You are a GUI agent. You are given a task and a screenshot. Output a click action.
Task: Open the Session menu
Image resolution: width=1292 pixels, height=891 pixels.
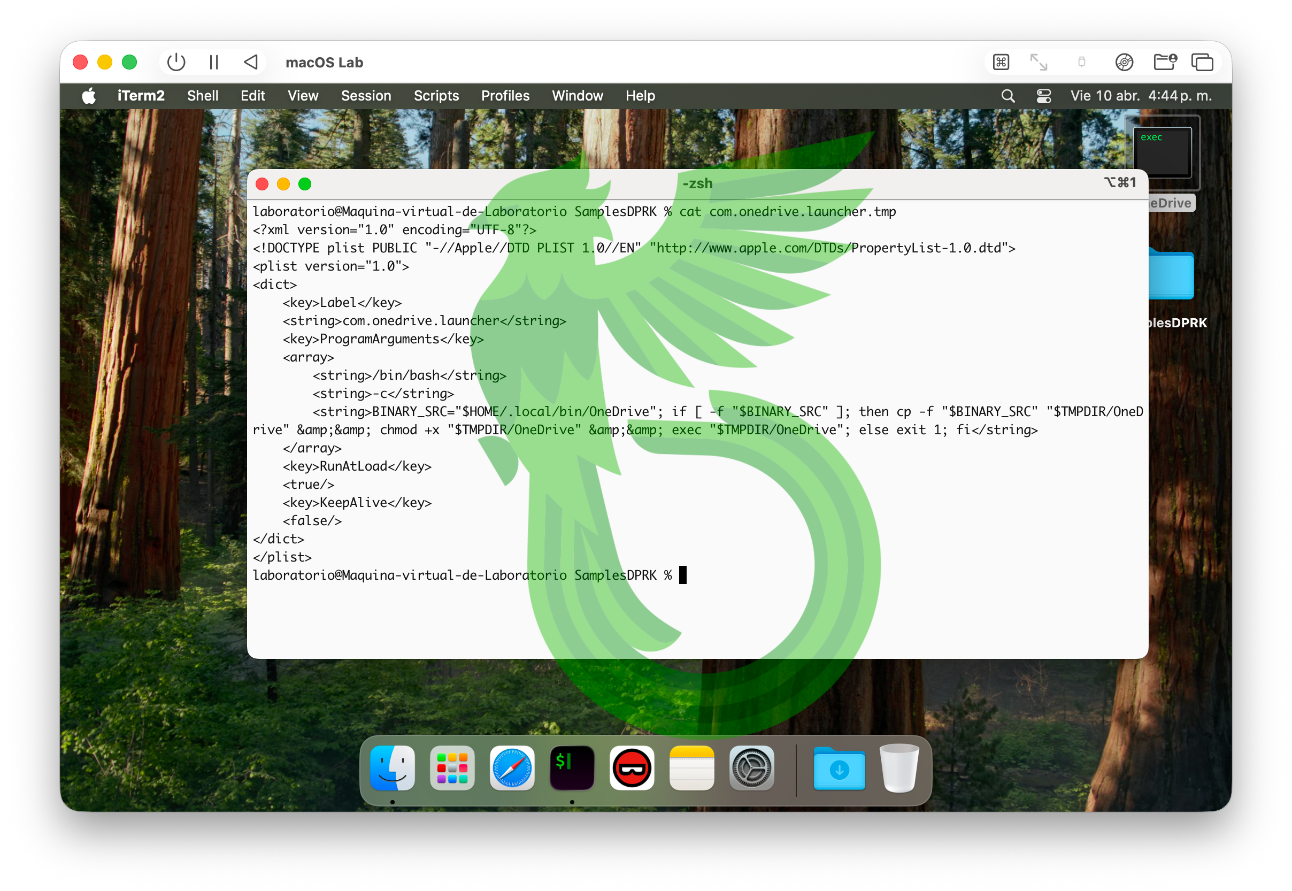pyautogui.click(x=366, y=96)
